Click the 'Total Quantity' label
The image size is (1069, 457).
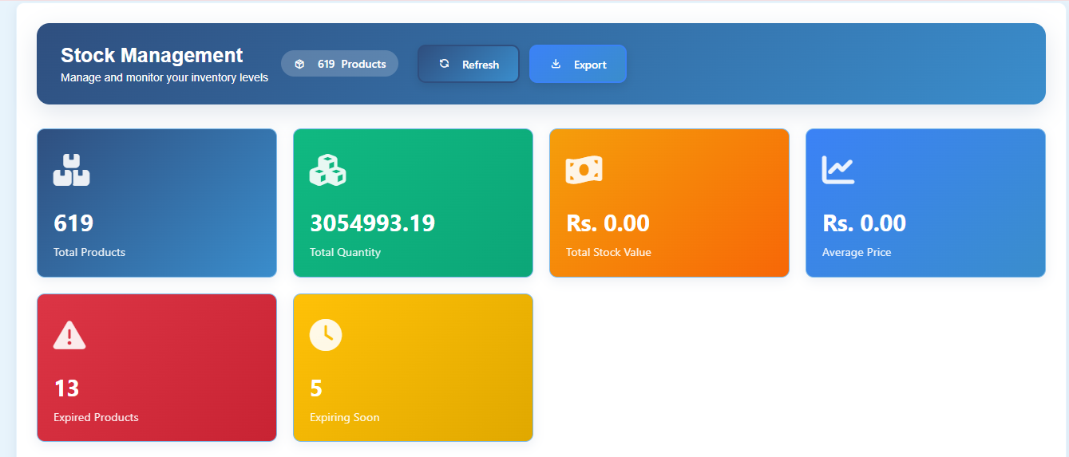345,252
